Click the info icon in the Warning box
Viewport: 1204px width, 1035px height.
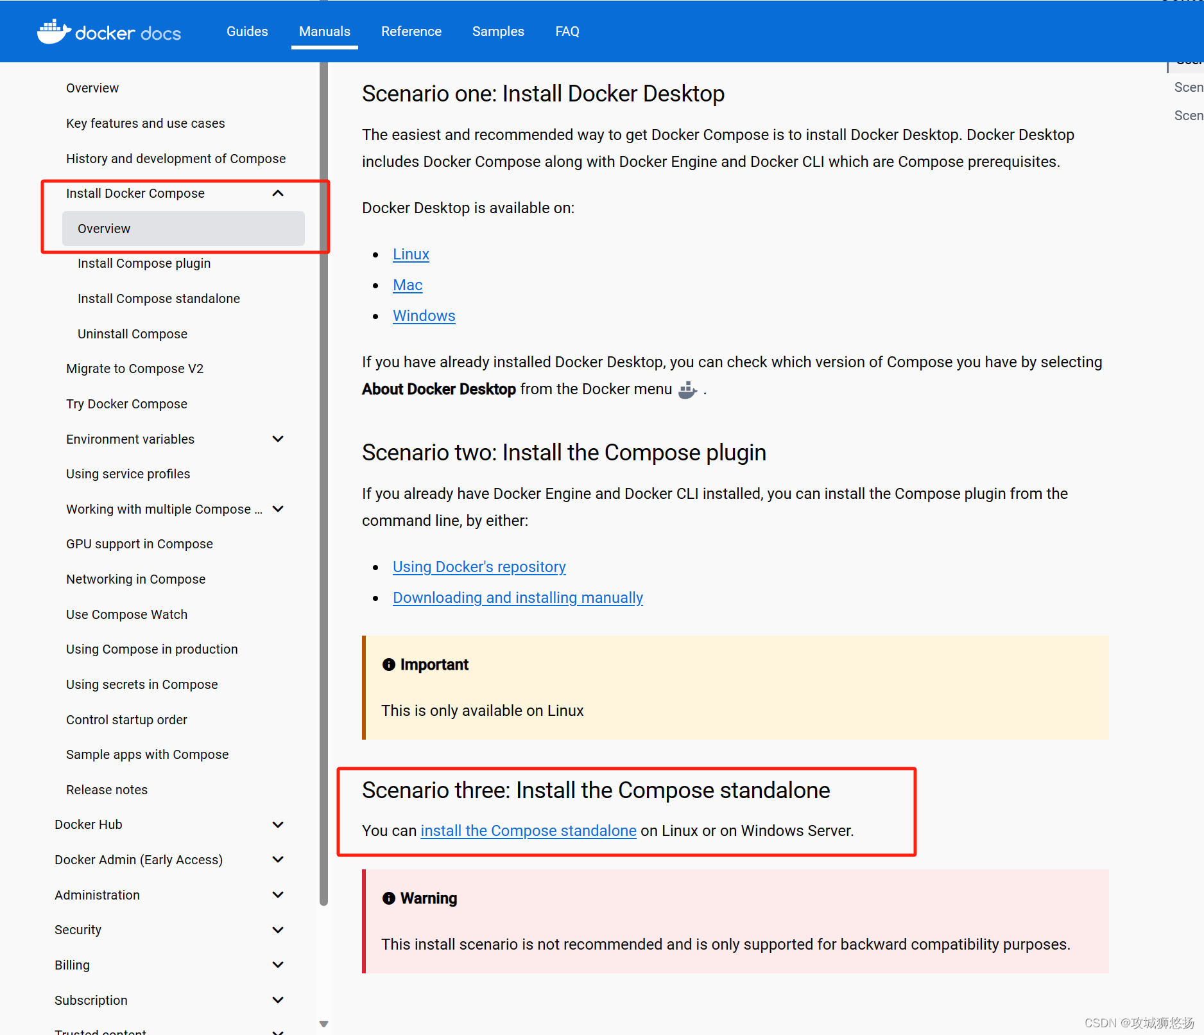click(389, 898)
